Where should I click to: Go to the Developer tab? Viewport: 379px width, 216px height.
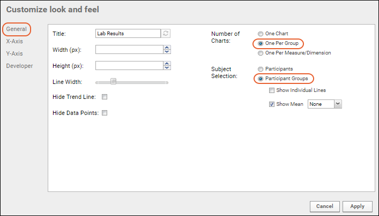(20, 66)
